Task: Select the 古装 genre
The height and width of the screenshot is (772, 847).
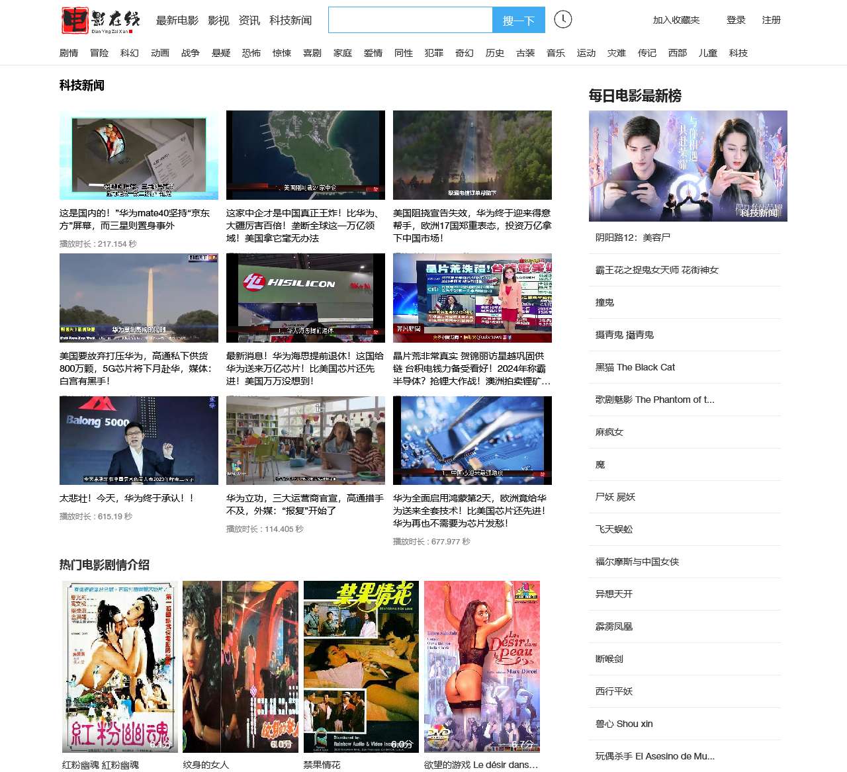Action: (x=525, y=53)
